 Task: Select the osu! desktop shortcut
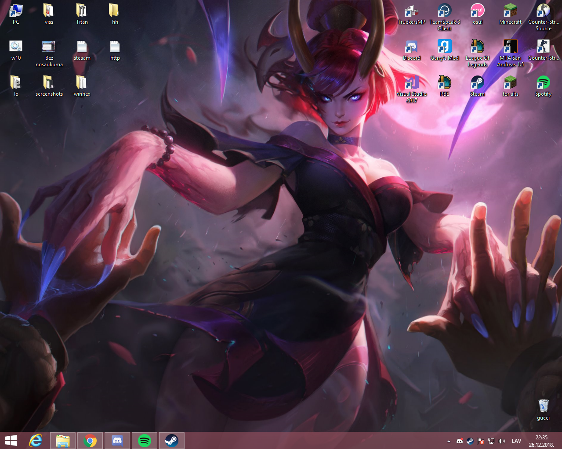(477, 14)
